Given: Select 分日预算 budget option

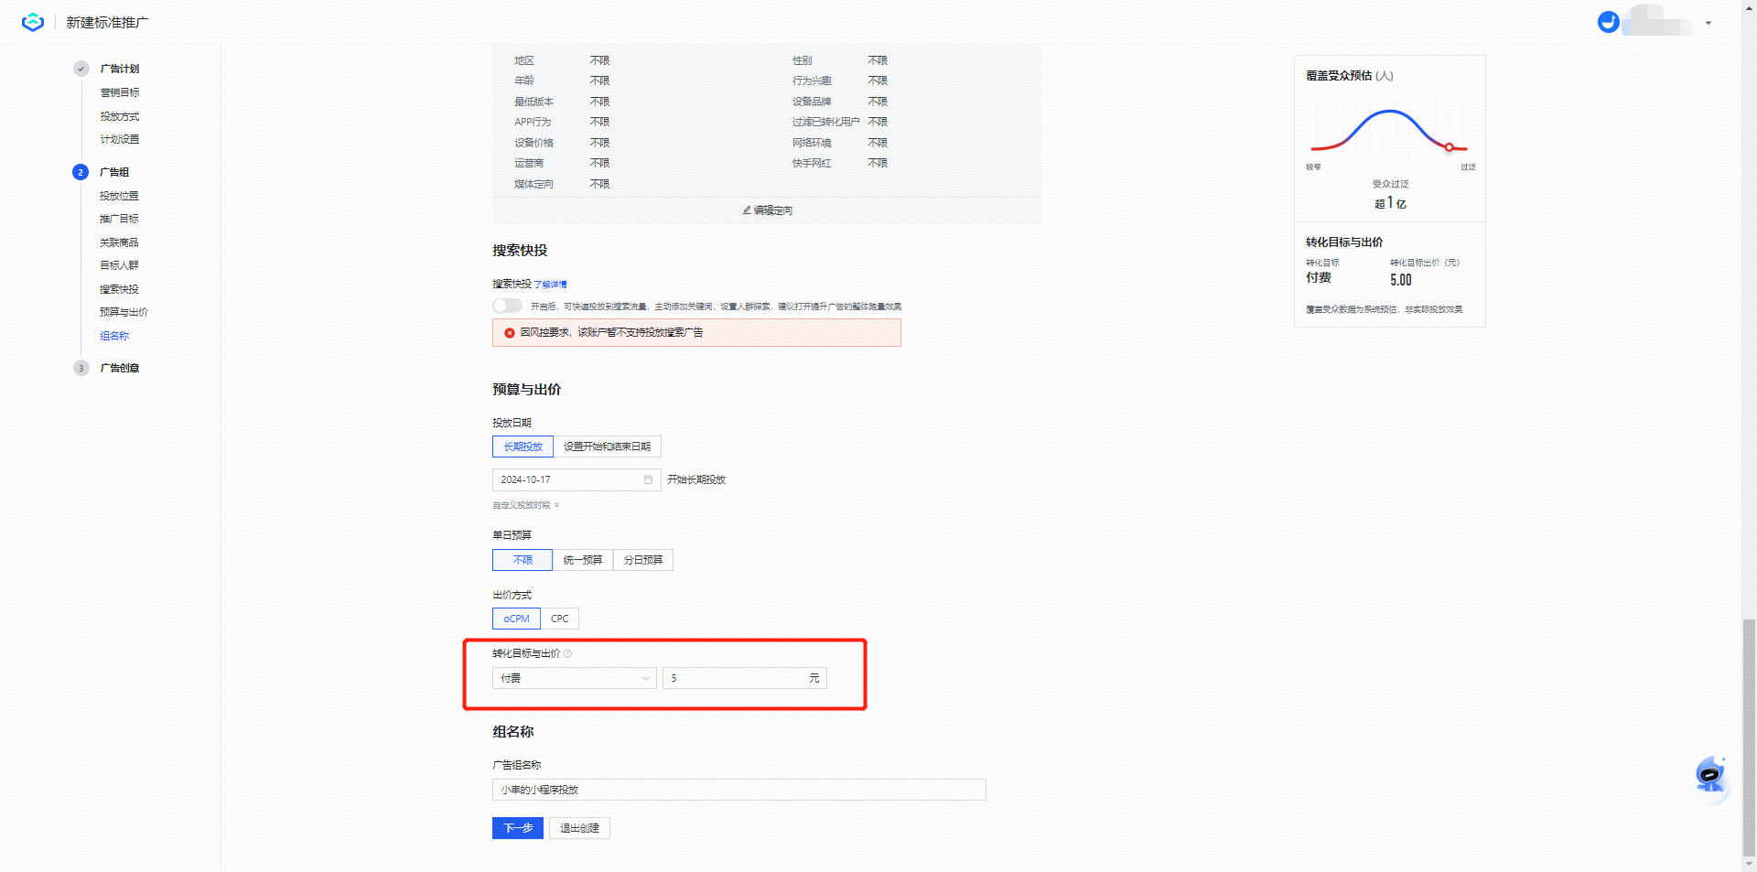Looking at the screenshot, I should (643, 560).
